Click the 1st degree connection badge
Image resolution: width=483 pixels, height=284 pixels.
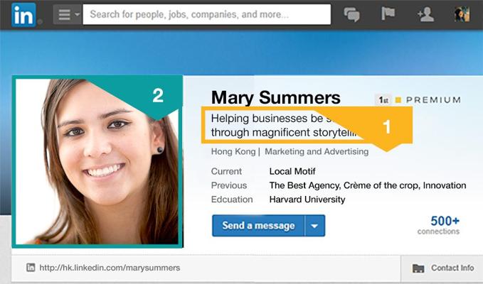coord(383,100)
